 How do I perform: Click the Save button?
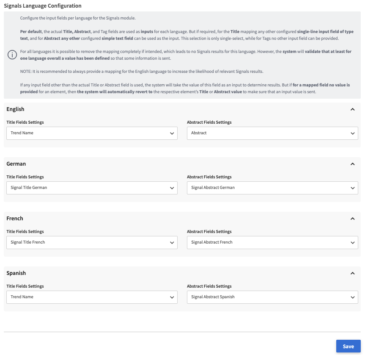click(x=348, y=346)
